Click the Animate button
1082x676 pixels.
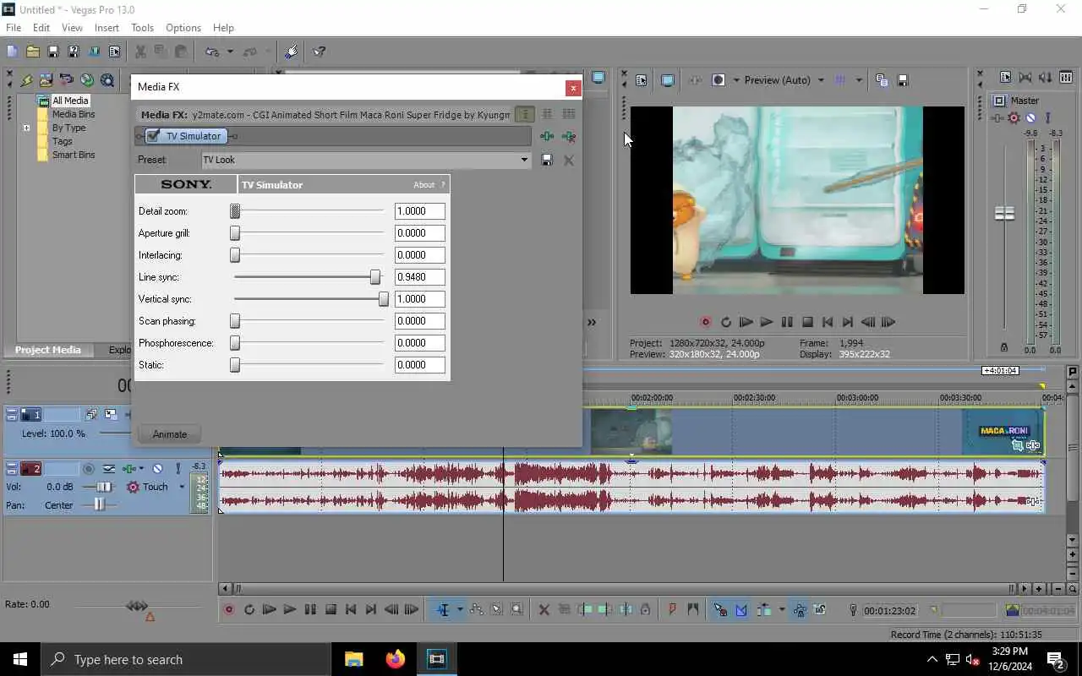pyautogui.click(x=169, y=434)
